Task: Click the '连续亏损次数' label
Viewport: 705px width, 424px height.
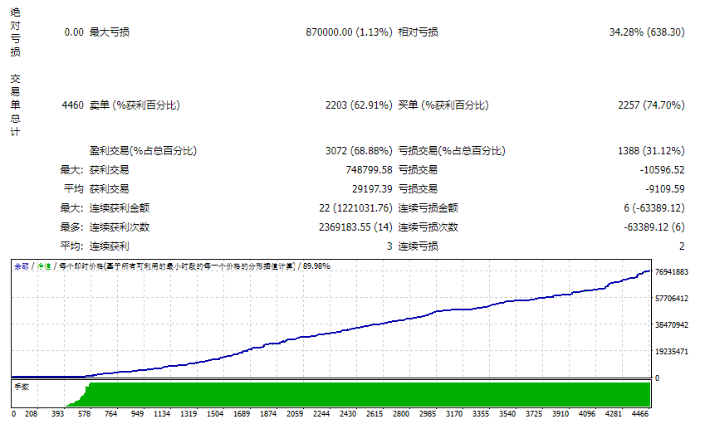Action: pos(428,227)
